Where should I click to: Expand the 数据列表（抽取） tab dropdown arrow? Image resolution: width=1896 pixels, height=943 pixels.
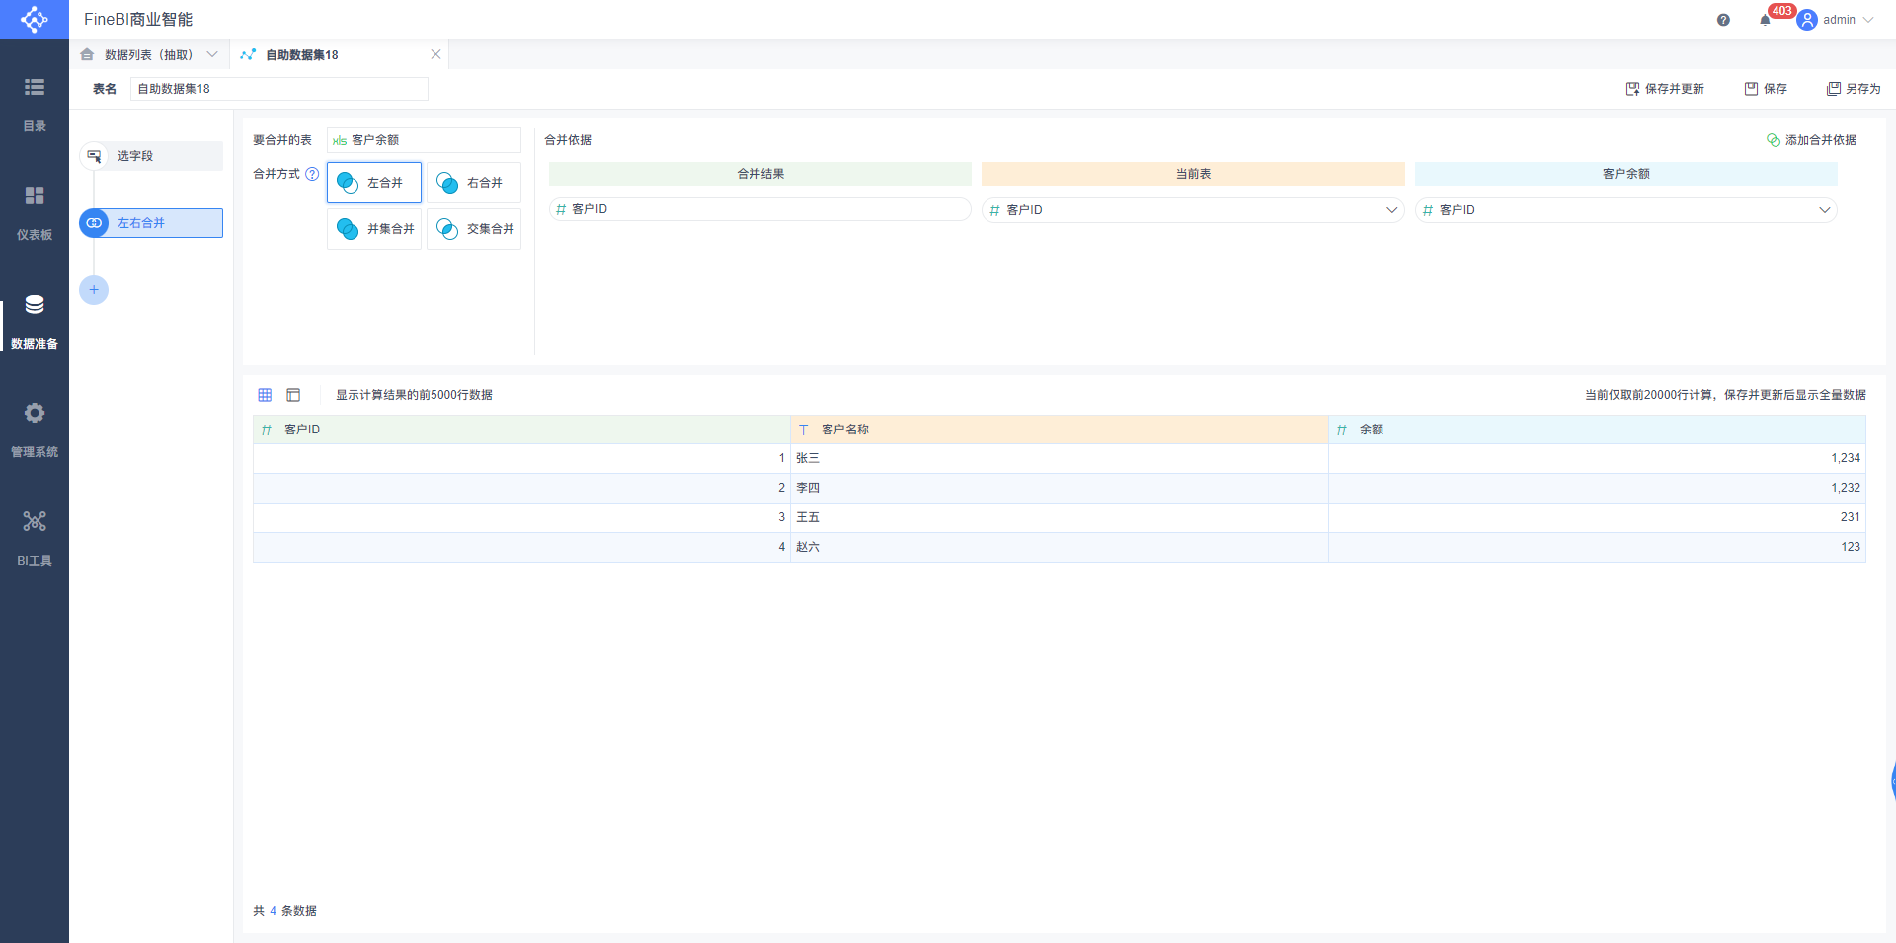click(x=212, y=54)
